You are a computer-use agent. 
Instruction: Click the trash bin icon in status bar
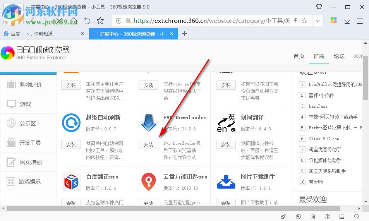pos(313,216)
